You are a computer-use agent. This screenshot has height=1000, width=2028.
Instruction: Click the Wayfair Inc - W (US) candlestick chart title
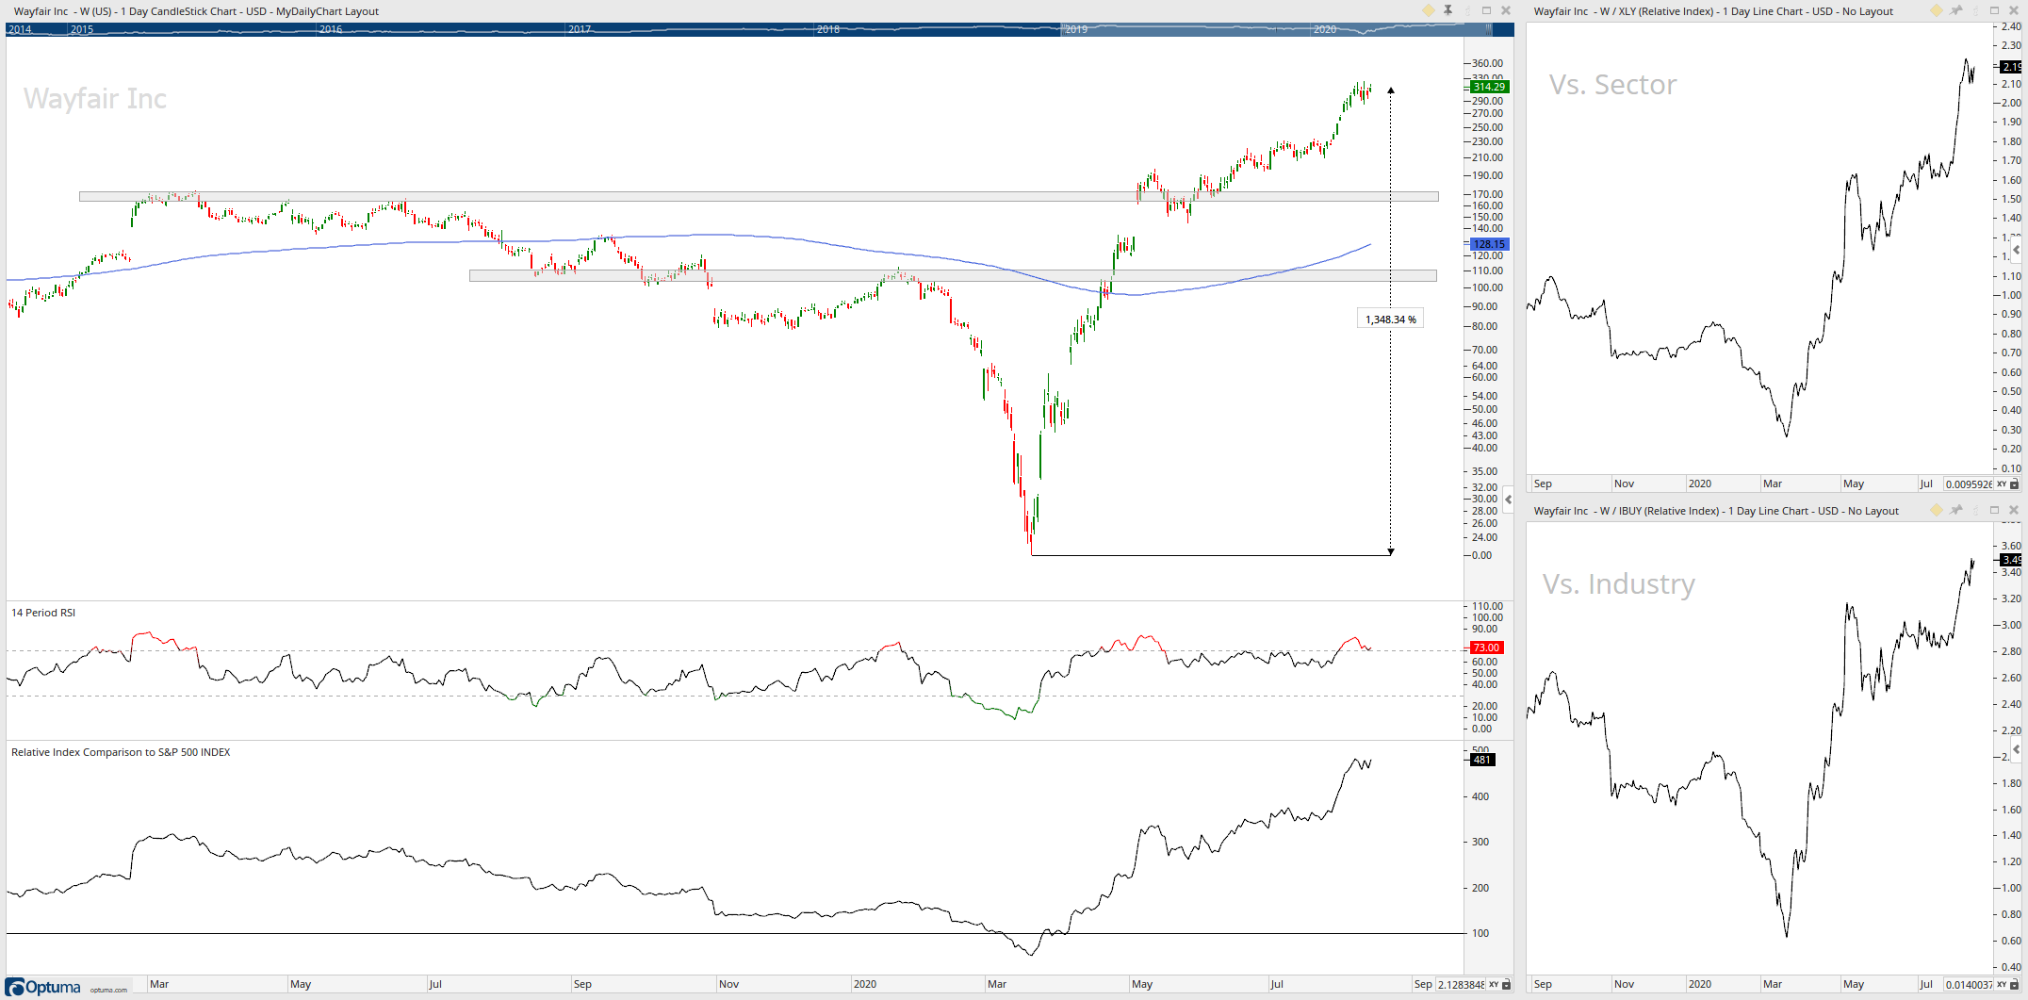click(196, 11)
